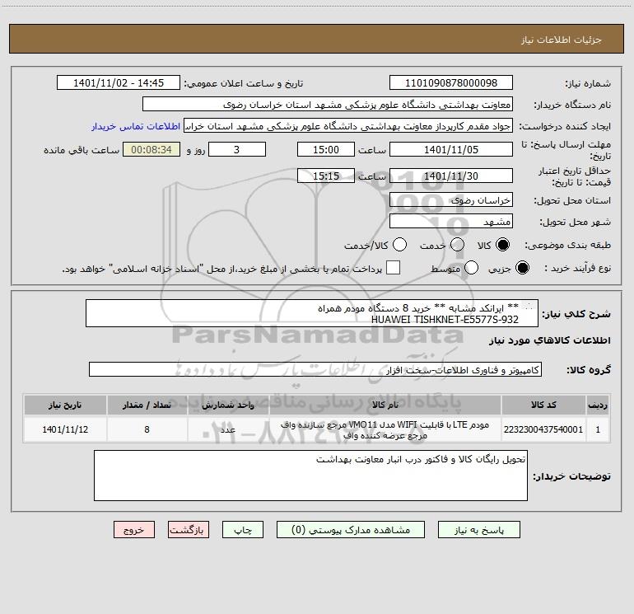Open the اطلاعات تماس خریدار link

click(136, 126)
